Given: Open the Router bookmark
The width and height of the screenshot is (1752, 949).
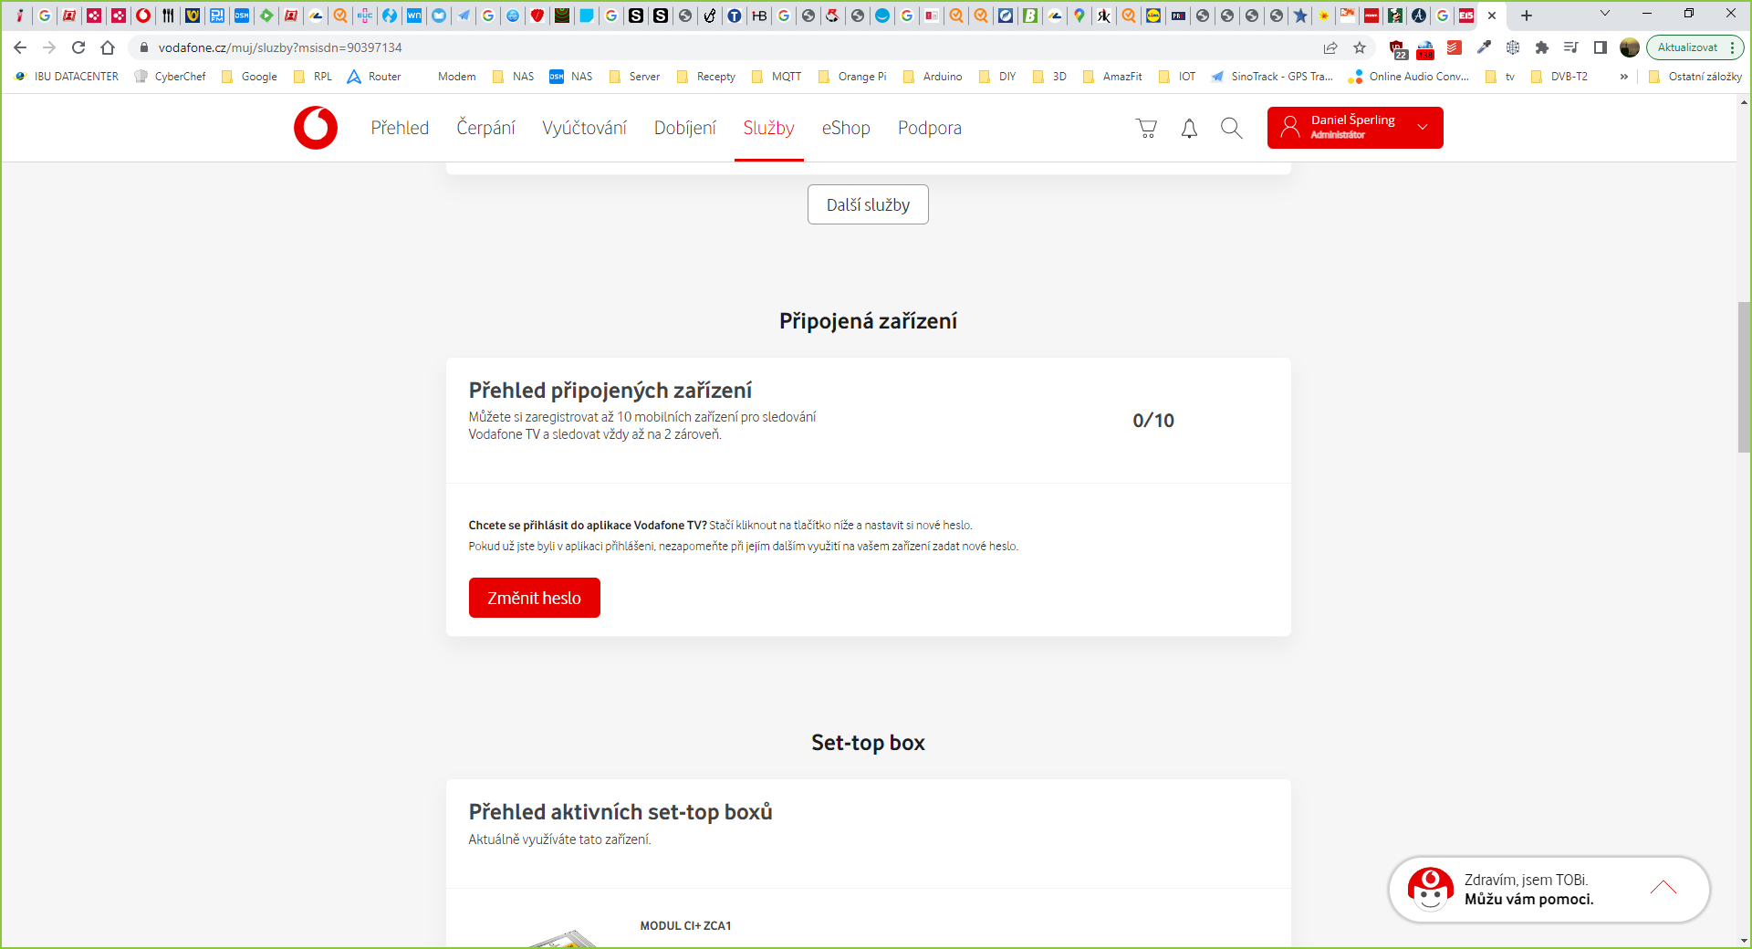Looking at the screenshot, I should (374, 77).
